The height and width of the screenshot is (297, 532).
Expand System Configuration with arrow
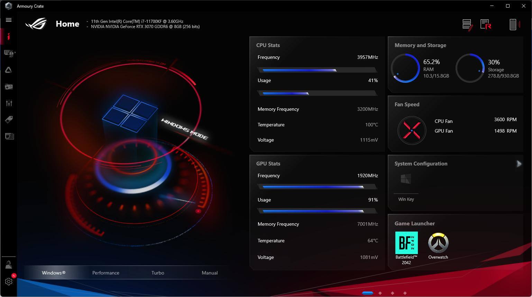[x=519, y=164]
